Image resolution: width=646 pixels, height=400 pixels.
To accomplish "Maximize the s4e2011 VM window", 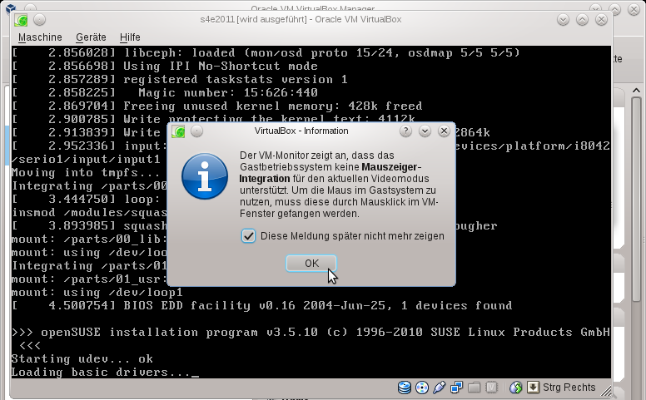I will [582, 20].
